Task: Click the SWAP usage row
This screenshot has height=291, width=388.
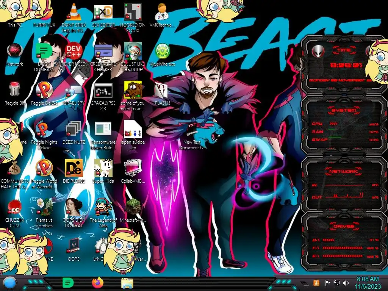Action: click(x=345, y=140)
